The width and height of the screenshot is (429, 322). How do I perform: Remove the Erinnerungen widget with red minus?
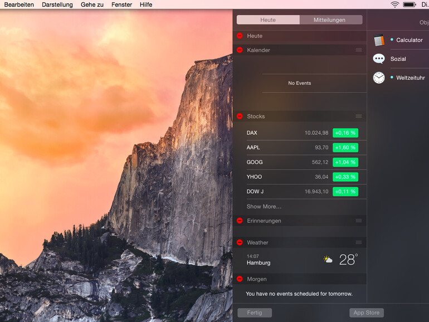click(240, 221)
